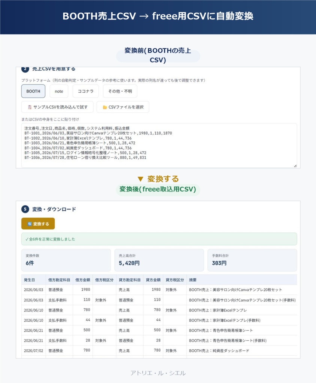Click the 借方勘定科目 column header
The width and height of the screenshot is (316, 383).
tap(59, 280)
